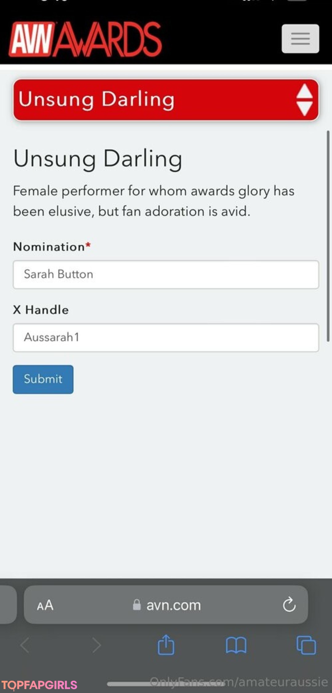Screen dimensions: 332x693
Task: Focus the X Handle input field
Action: tap(166, 337)
